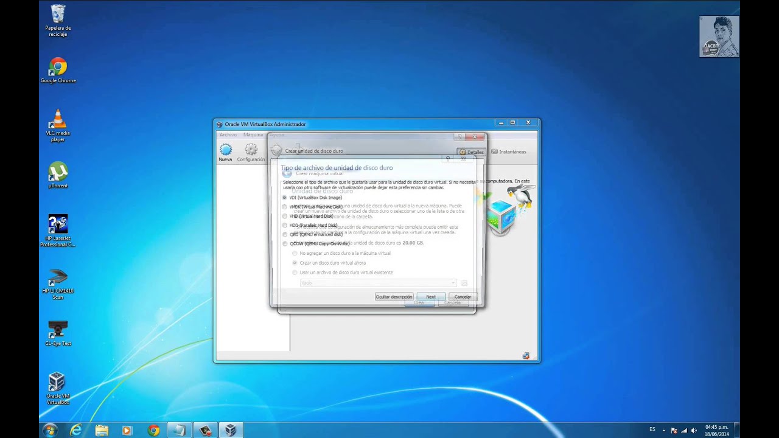779x438 pixels.
Task: Select HDD (Parallels Hard Disk) option
Action: pos(310,225)
